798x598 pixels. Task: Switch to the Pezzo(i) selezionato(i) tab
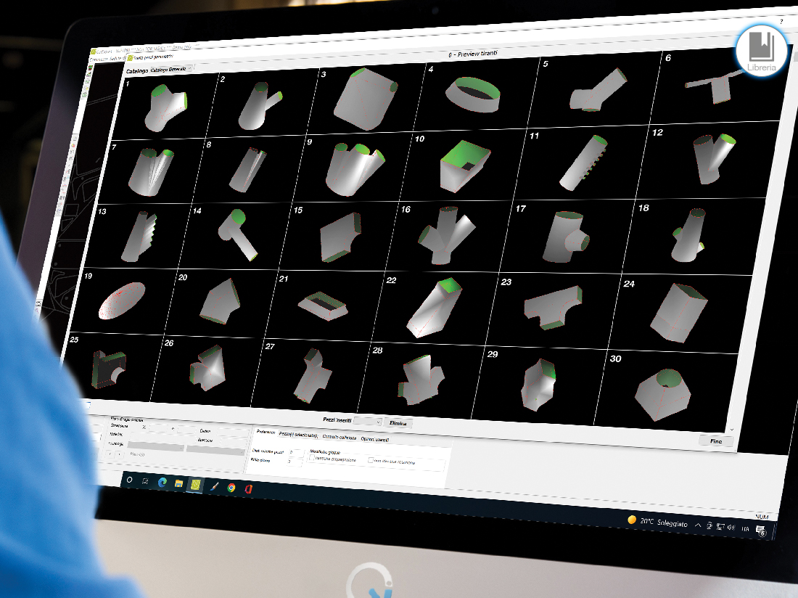click(298, 435)
